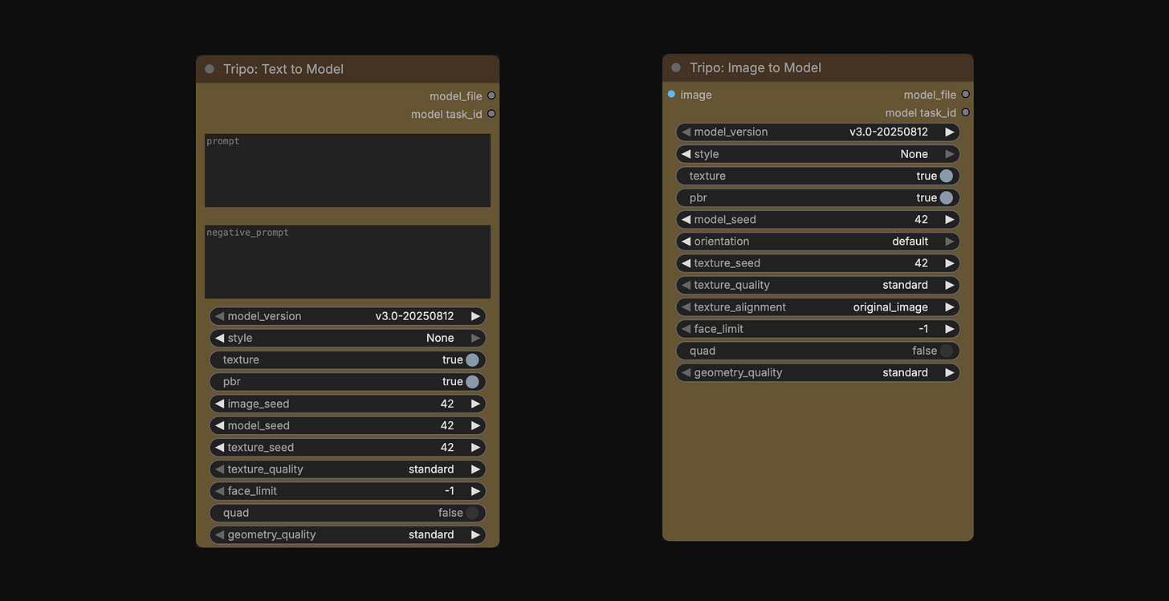Decrease face_limit in Text to Model node
This screenshot has height=601, width=1169.
(x=219, y=491)
